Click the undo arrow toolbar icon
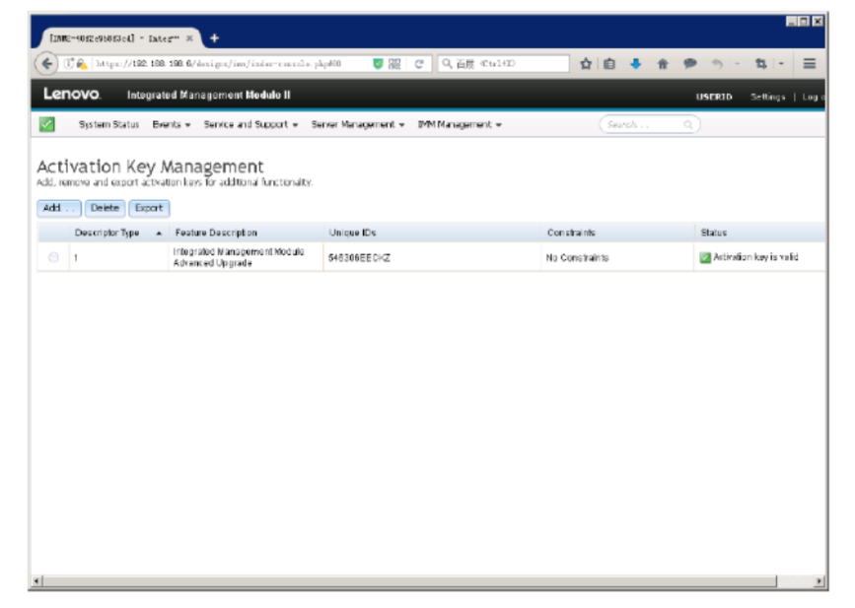 tap(717, 64)
